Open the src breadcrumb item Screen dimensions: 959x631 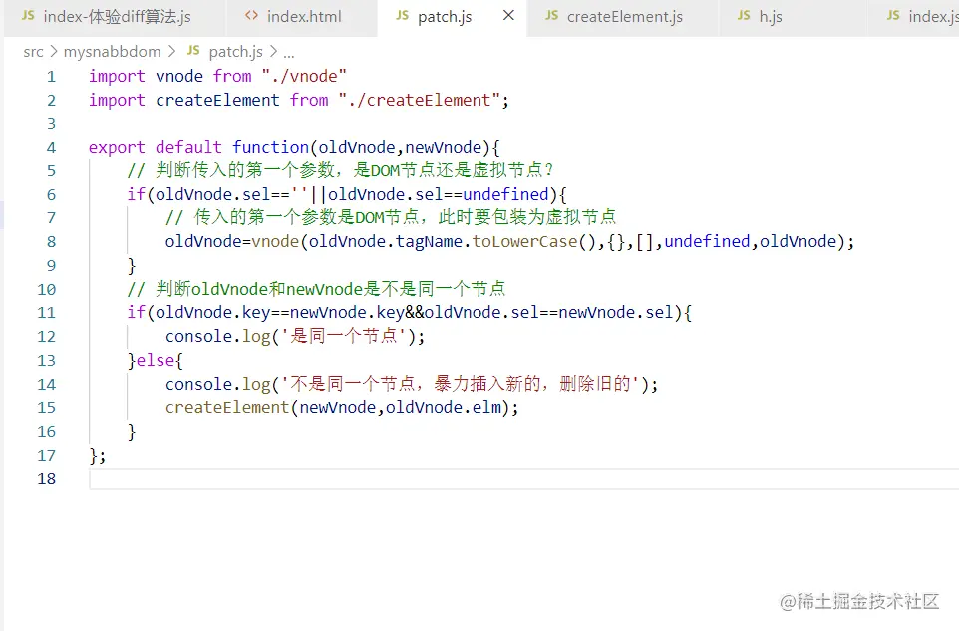point(32,51)
